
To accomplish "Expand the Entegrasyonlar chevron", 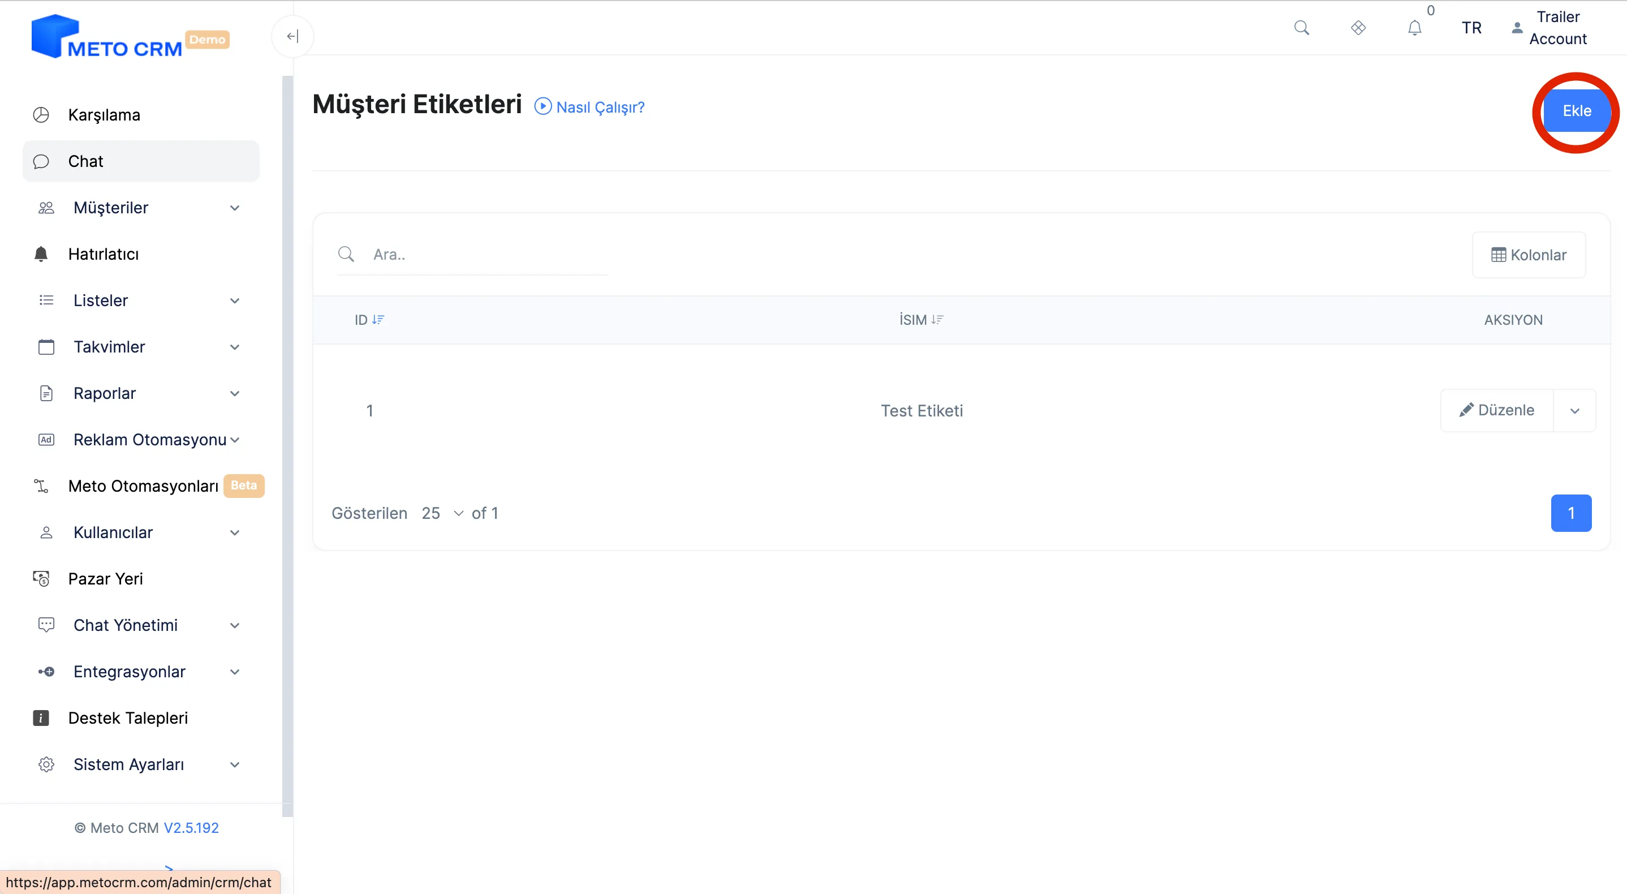I will tap(235, 672).
